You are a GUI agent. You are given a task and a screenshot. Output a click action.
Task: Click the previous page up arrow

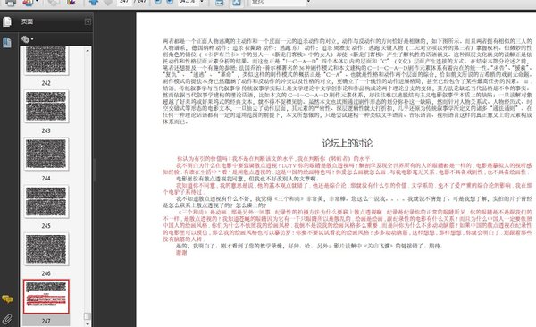pyautogui.click(x=93, y=2)
